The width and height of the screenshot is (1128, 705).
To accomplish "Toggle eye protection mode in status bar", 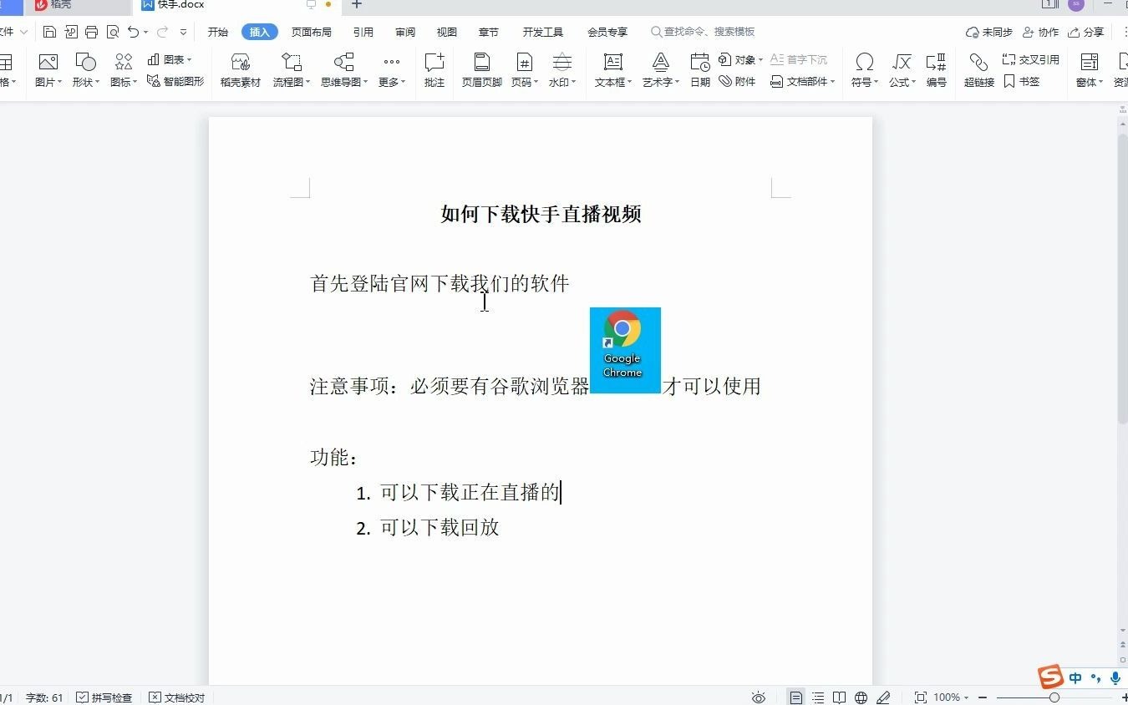I will 759,697.
